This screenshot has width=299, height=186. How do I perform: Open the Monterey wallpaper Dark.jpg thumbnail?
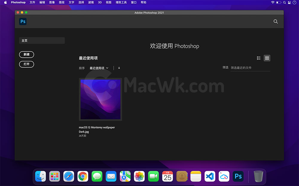[x=100, y=99]
